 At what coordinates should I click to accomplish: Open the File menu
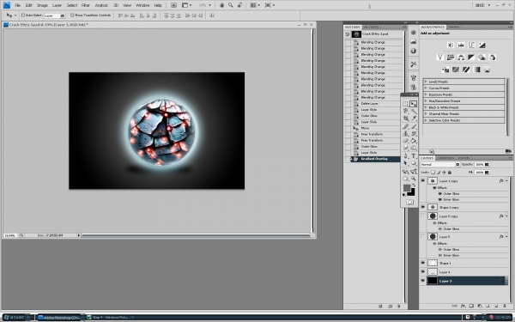pyautogui.click(x=18, y=5)
